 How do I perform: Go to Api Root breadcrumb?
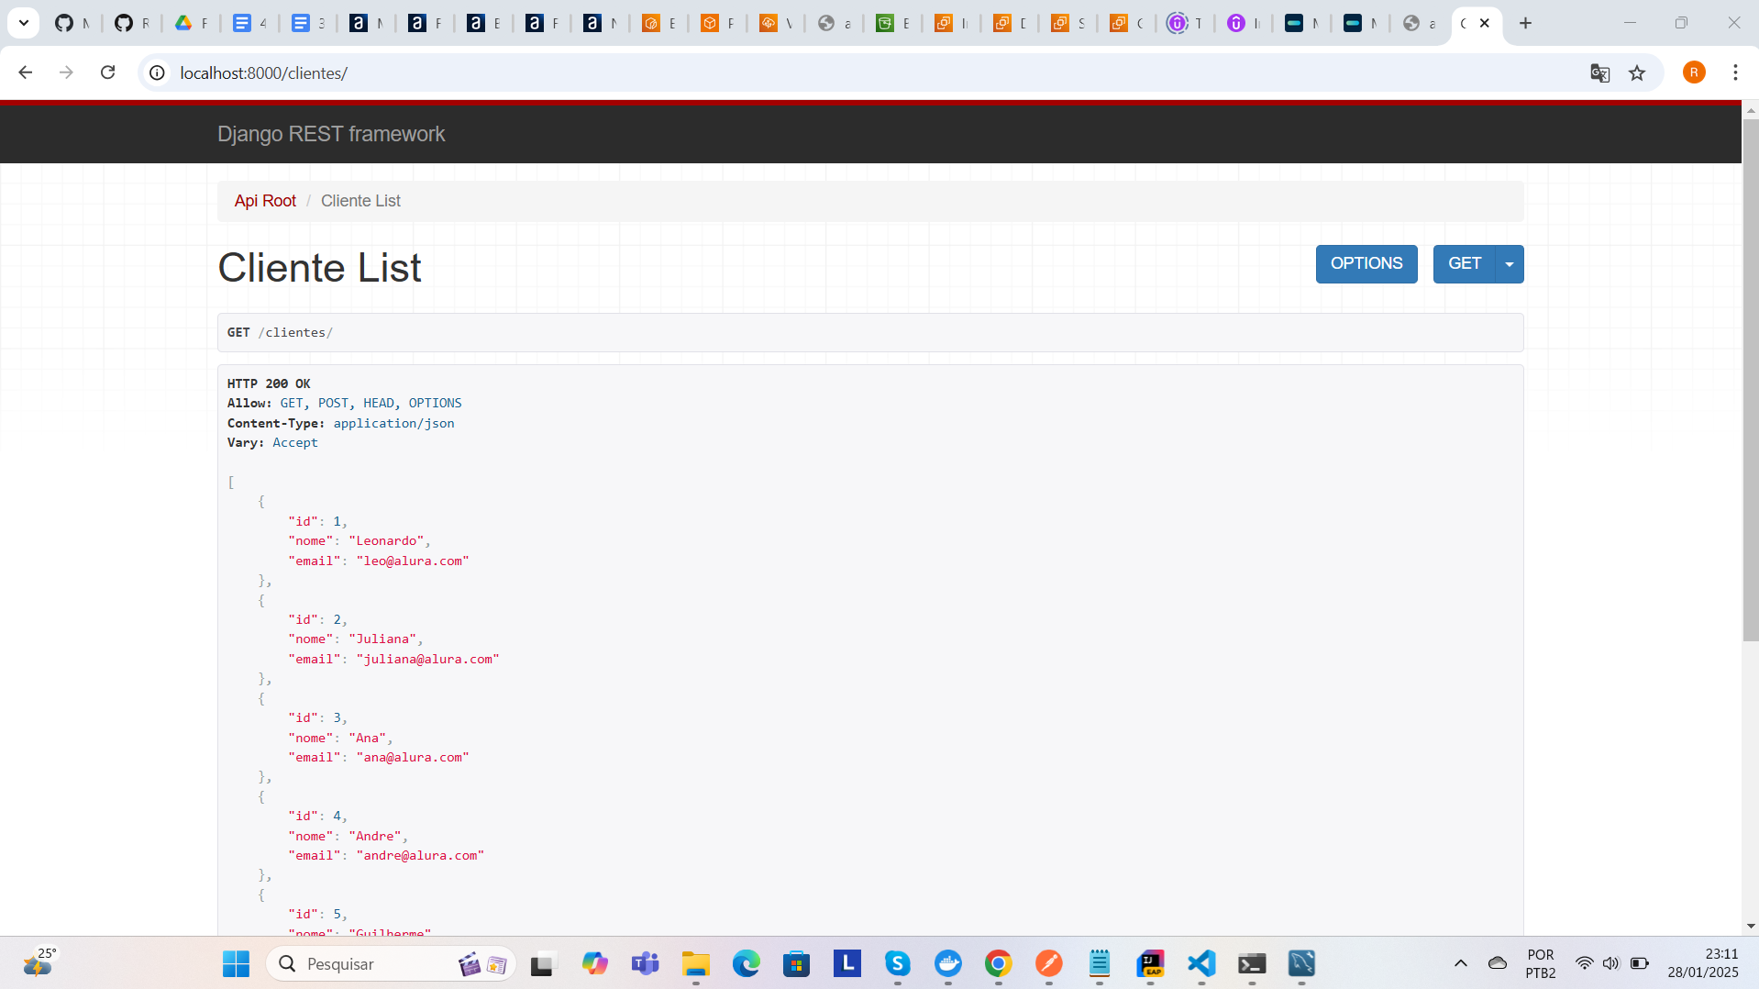[265, 201]
